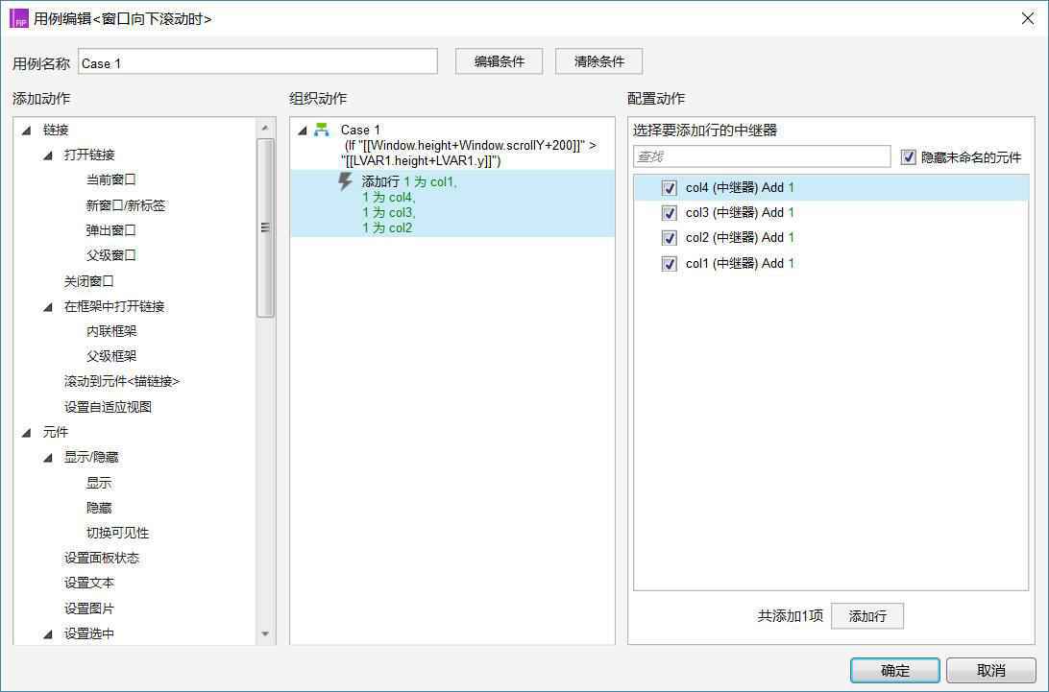This screenshot has height=692, width=1049.
Task: Select the col1 (中继器) Add 1 row
Action: pyautogui.click(x=831, y=263)
